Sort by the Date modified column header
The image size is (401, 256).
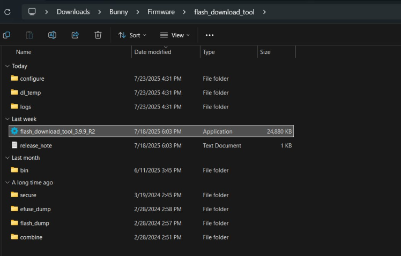click(153, 52)
